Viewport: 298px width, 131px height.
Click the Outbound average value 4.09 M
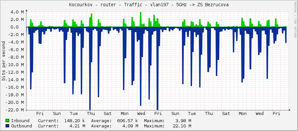click(x=130, y=126)
